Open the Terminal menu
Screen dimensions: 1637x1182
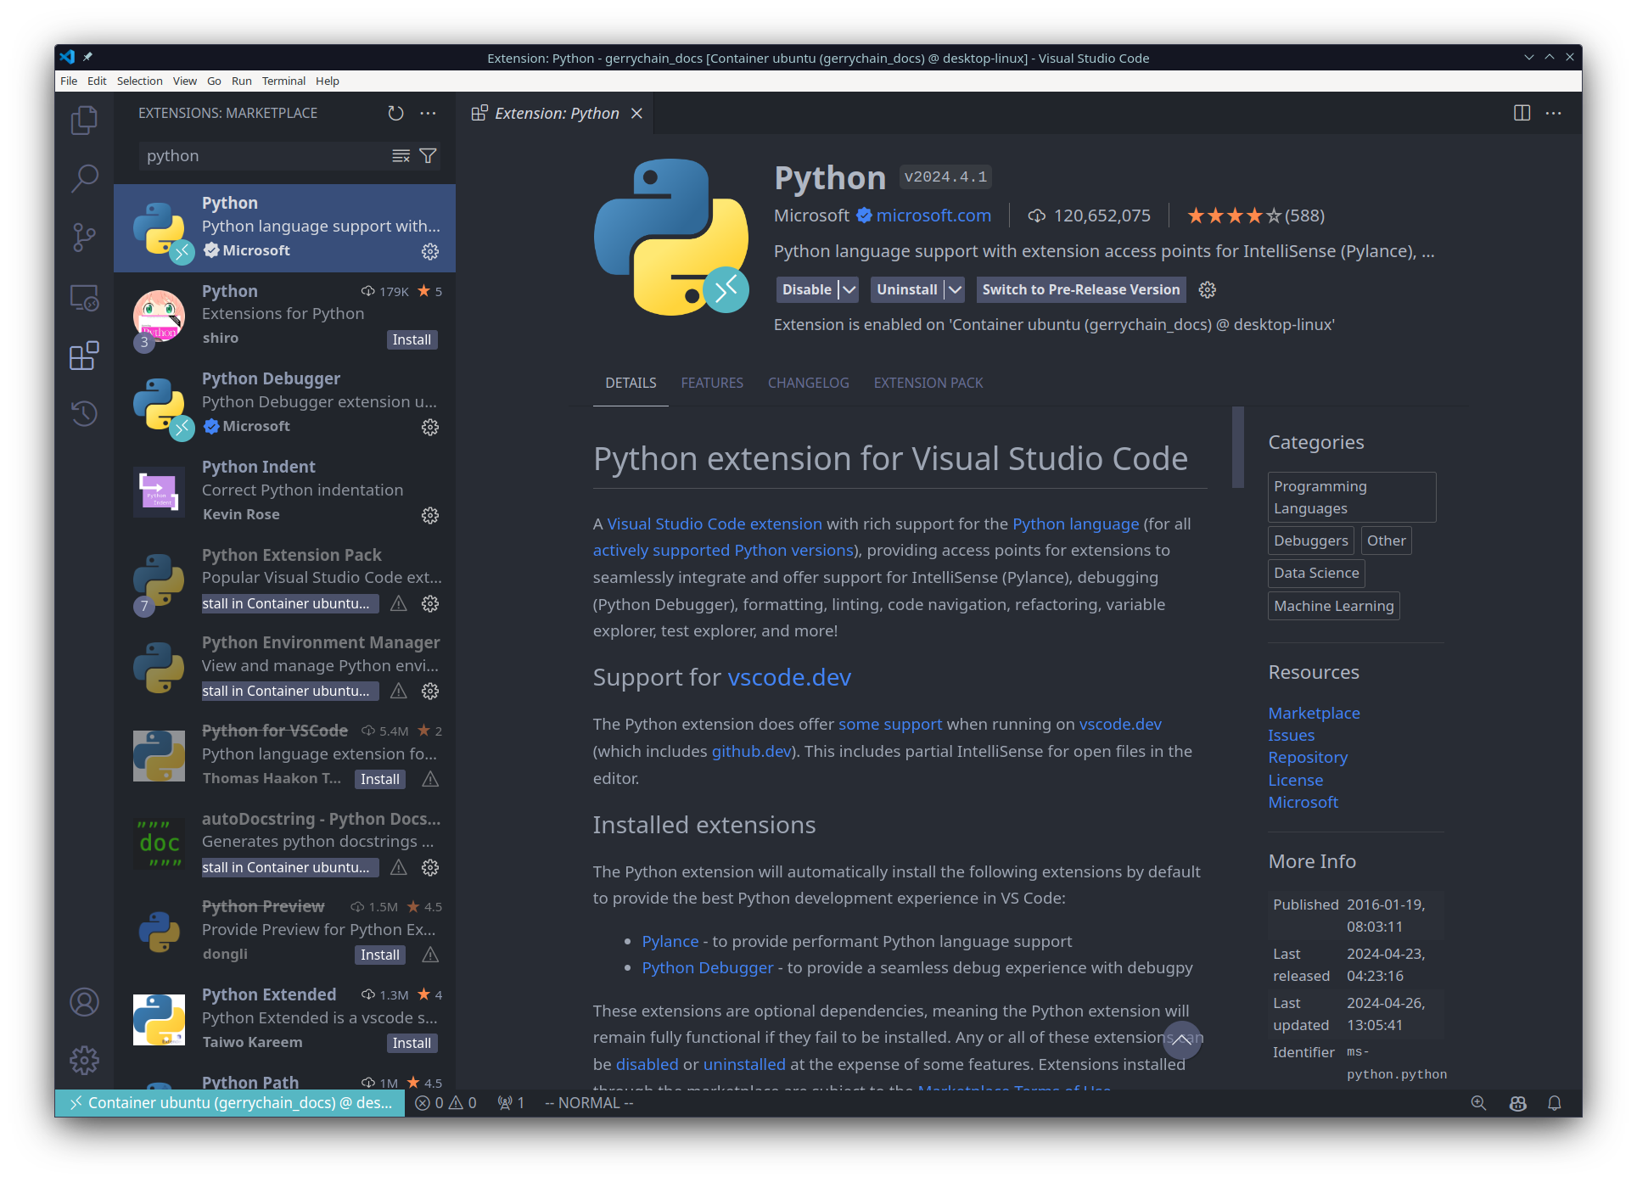pos(283,81)
